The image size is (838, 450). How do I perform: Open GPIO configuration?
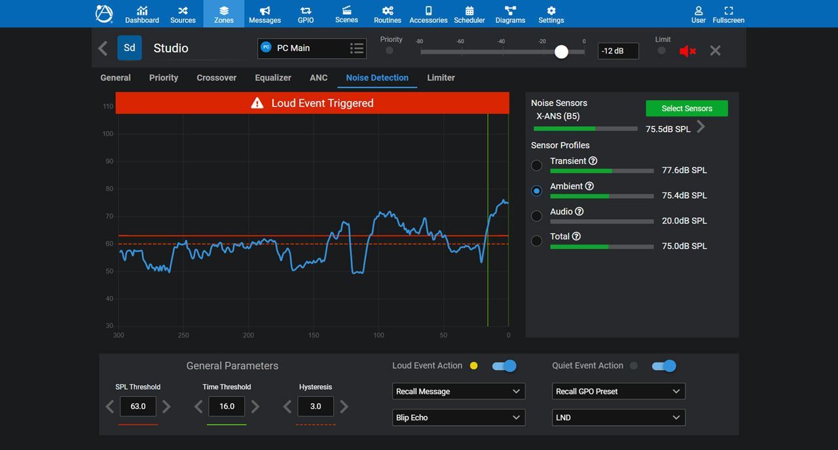305,13
